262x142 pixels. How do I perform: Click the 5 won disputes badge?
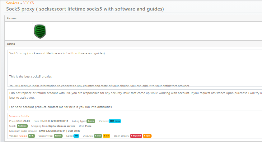tap(98, 136)
